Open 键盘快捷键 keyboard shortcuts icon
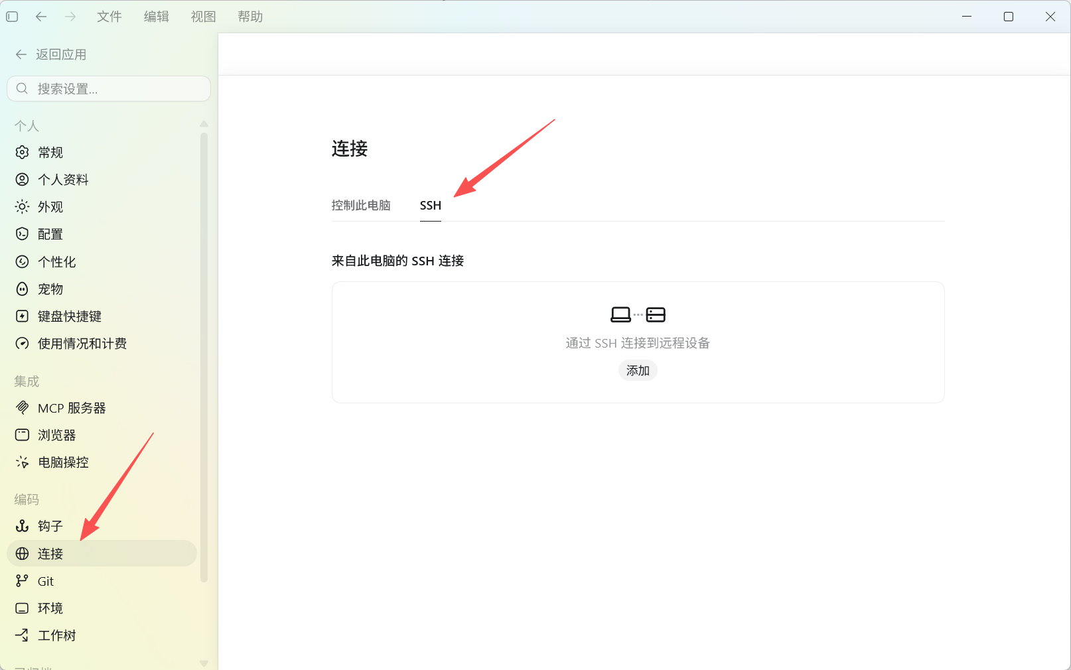Image resolution: width=1071 pixels, height=670 pixels. pos(22,316)
